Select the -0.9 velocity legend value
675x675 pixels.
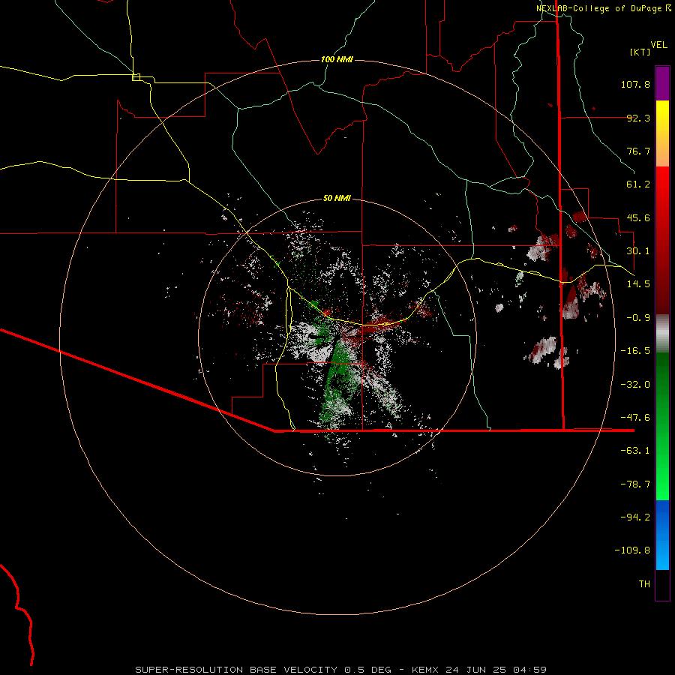[x=638, y=318]
